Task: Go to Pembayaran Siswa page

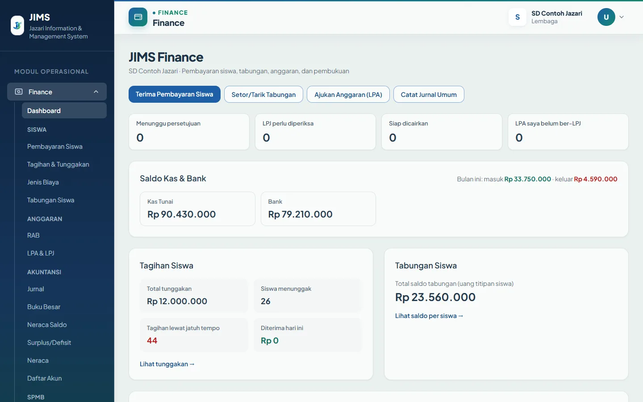Action: 64,147
